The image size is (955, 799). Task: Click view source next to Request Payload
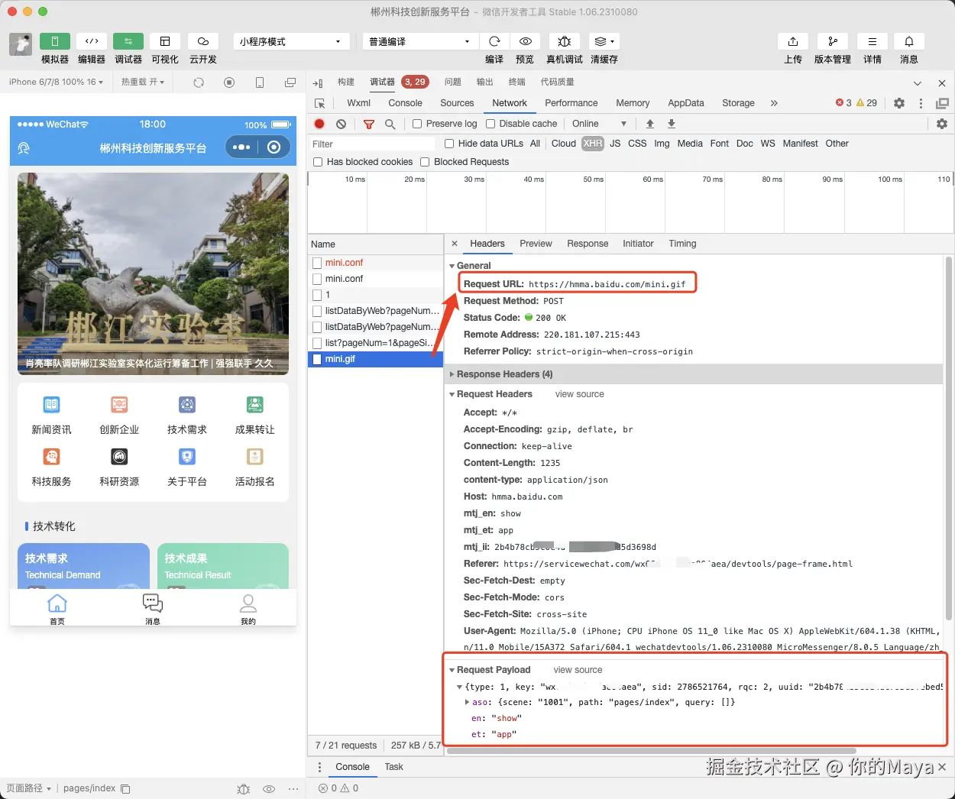[x=578, y=670]
